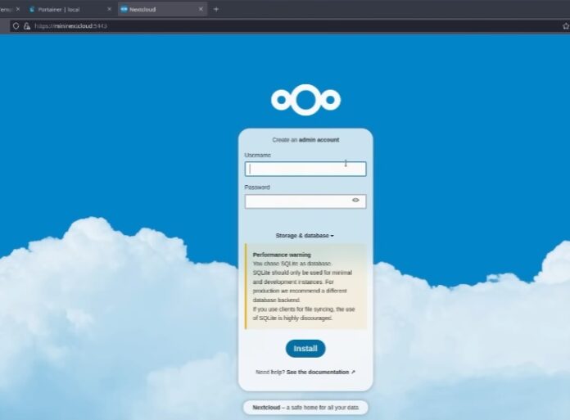Click the Performance warning heading
Viewport: 570px width, 420px height.
pyautogui.click(x=282, y=255)
